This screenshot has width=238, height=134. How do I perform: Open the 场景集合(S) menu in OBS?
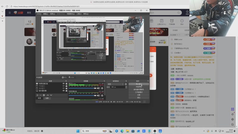[71, 14]
